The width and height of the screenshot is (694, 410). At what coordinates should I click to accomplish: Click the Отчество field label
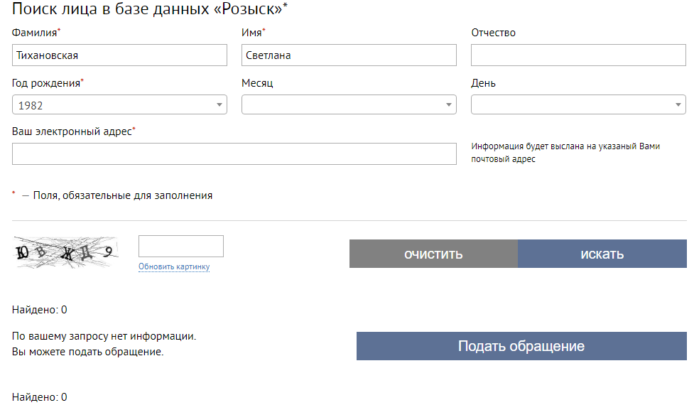pyautogui.click(x=493, y=33)
